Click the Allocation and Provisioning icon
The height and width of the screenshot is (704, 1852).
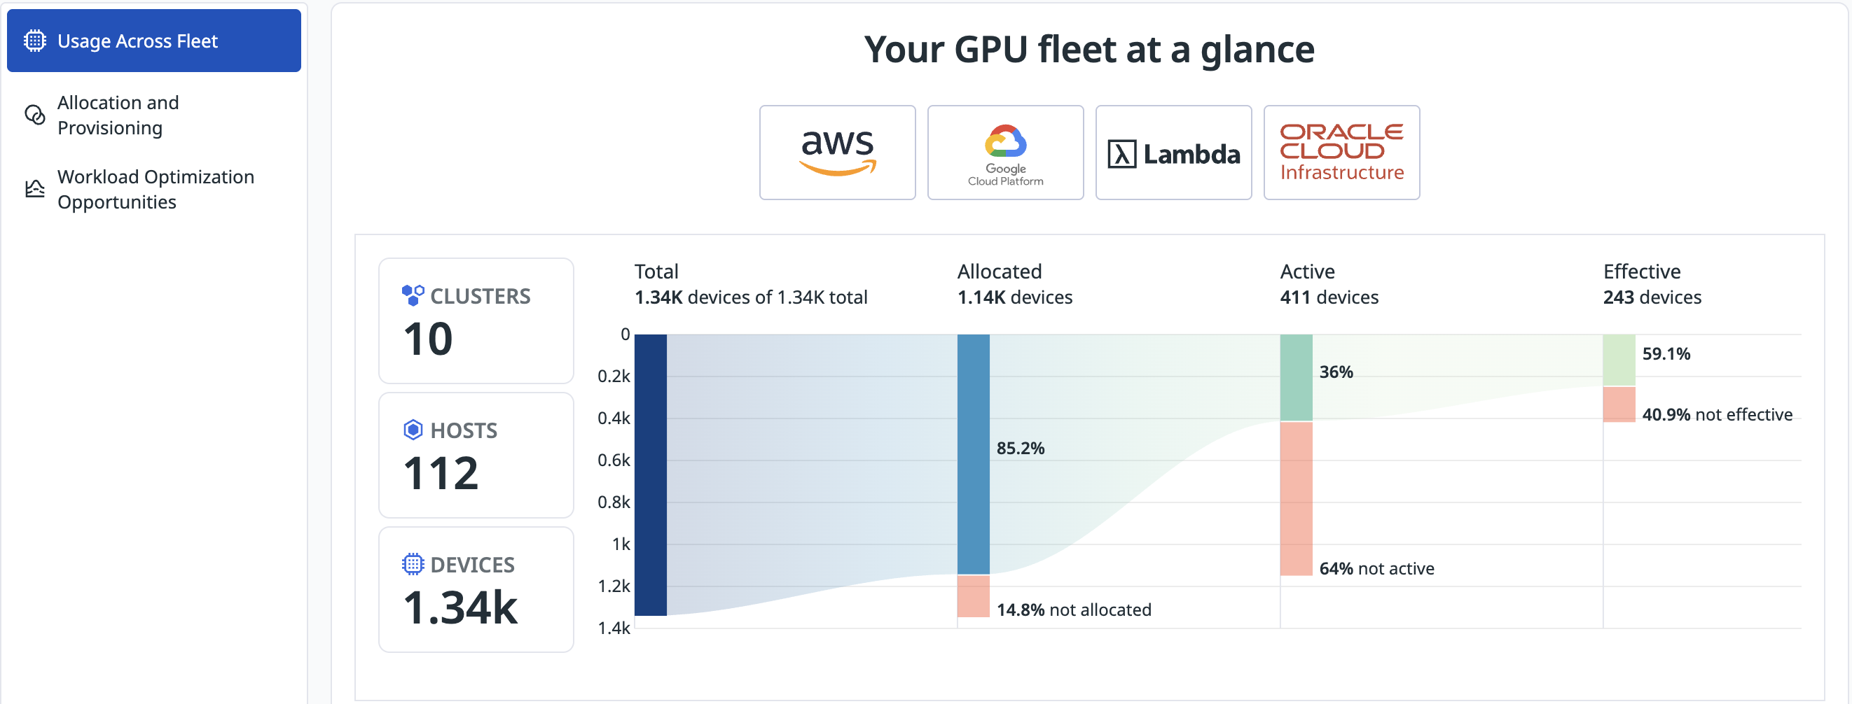34,115
